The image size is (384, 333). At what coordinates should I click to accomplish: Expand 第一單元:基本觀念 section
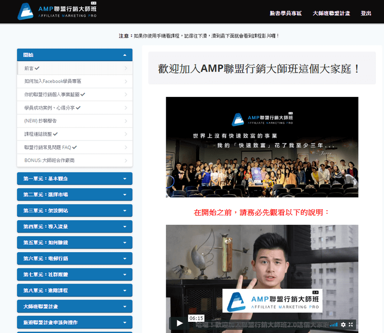[75, 179]
